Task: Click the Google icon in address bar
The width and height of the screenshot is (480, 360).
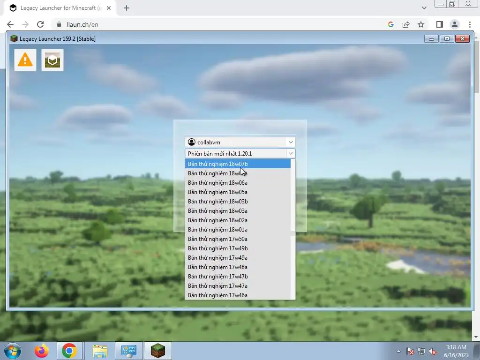Action: [x=390, y=24]
